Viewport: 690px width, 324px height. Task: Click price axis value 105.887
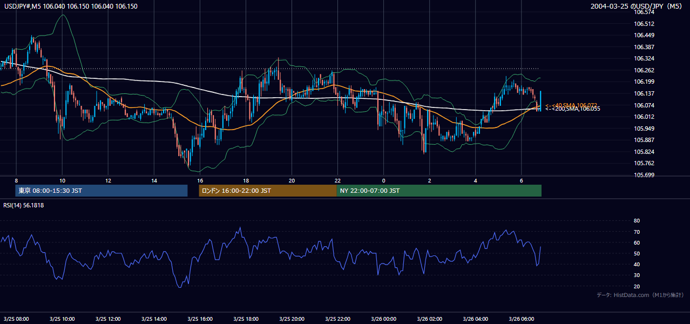pos(645,140)
